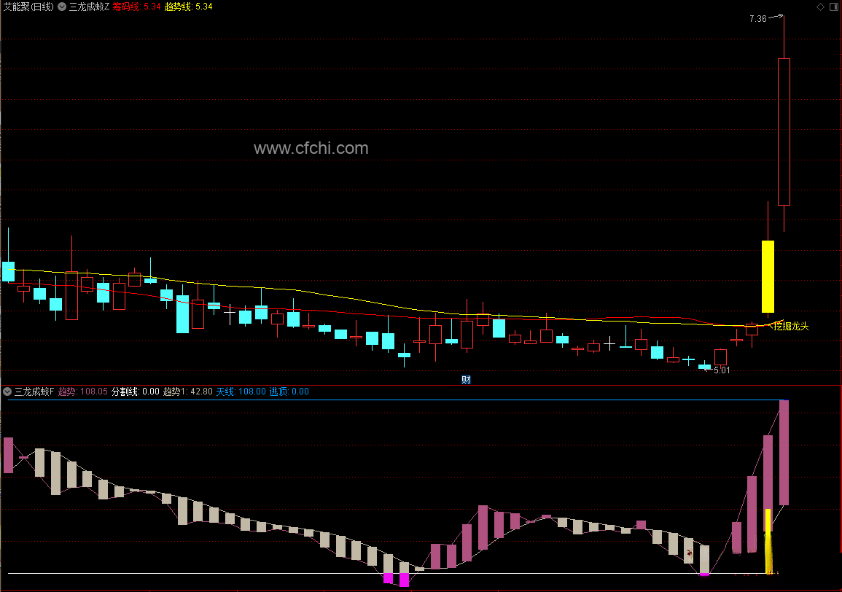Viewport: 842px width, 592px height.
Task: Click the 5.01 low price label
Action: point(722,370)
